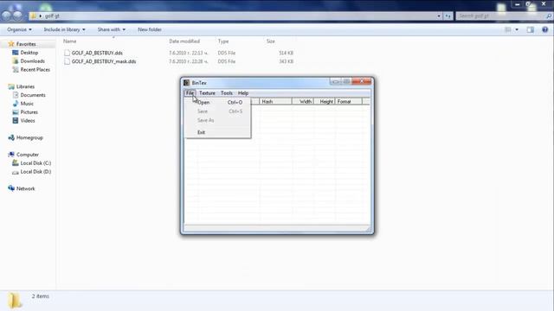The height and width of the screenshot is (311, 554).
Task: Open the Share with dropdown
Action: 112,29
